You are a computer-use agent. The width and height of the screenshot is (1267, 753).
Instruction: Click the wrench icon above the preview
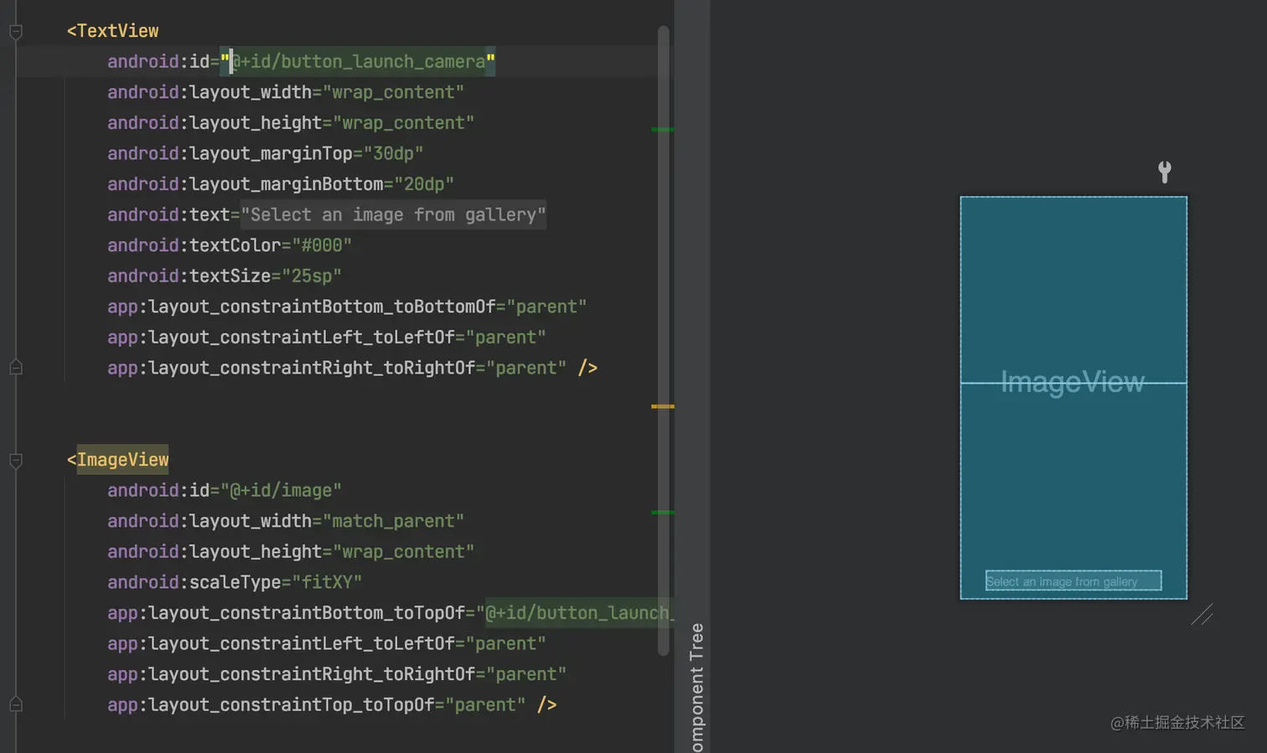[x=1165, y=172]
